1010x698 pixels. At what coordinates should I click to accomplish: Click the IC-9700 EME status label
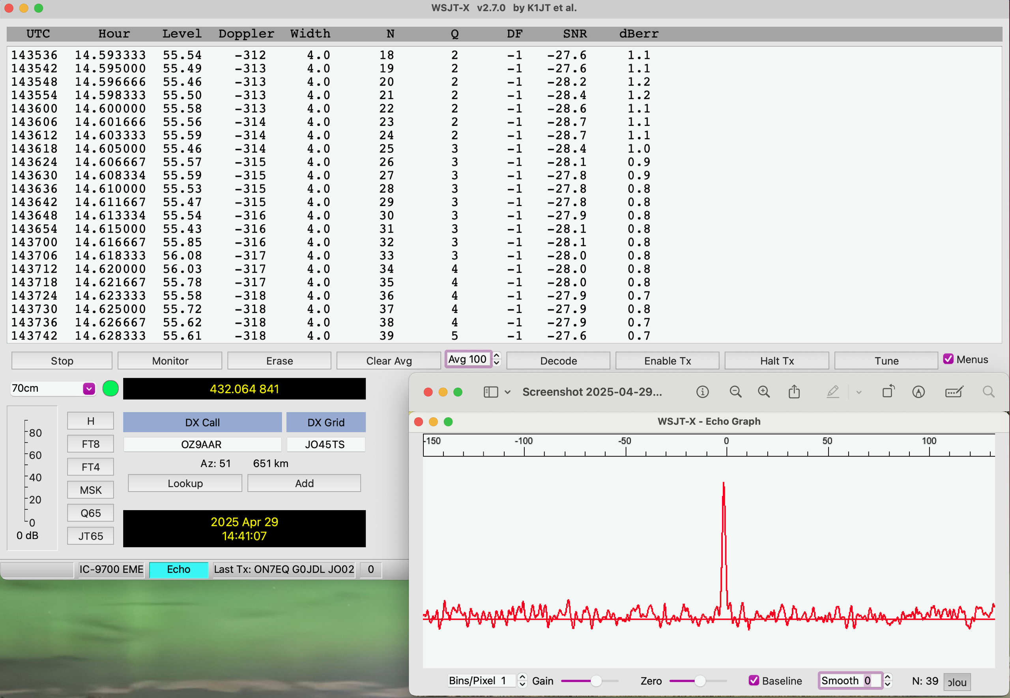point(111,569)
